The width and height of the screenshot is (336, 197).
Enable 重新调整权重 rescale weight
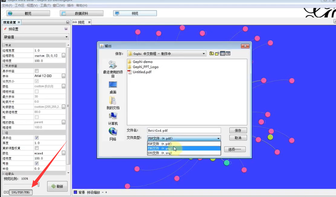(x=37, y=148)
